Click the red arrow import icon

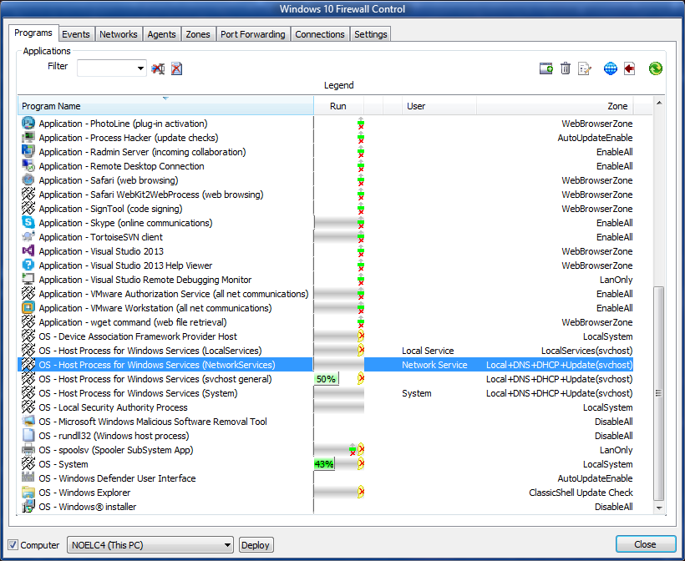point(630,68)
